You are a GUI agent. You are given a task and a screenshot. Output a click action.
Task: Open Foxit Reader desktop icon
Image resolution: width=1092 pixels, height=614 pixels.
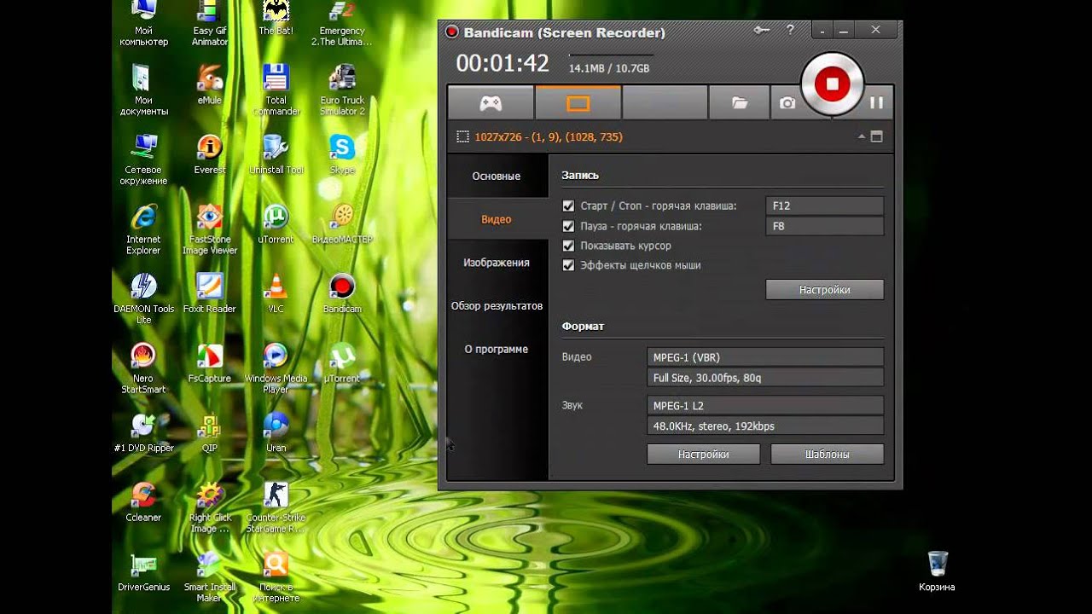pos(210,293)
